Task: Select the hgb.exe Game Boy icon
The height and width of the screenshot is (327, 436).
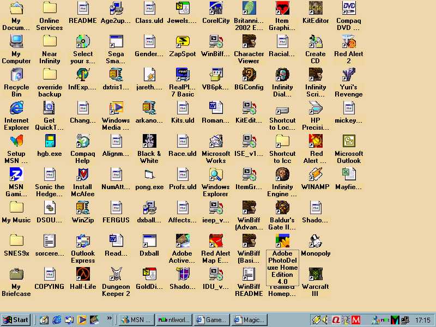Action: click(x=50, y=141)
